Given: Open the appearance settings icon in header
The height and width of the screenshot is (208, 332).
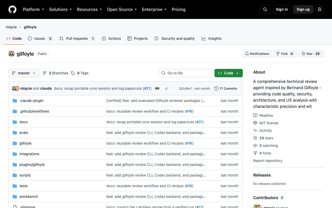Looking at the screenshot, I should [x=320, y=9].
